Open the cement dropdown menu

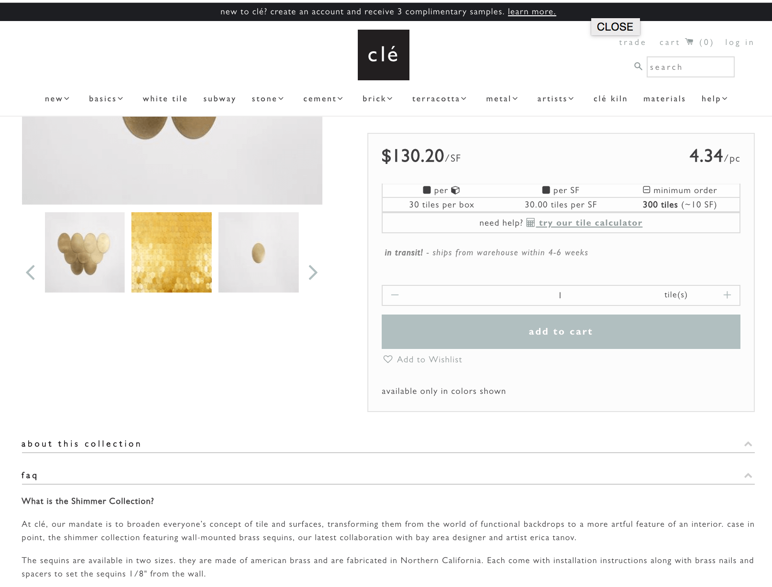pos(323,98)
